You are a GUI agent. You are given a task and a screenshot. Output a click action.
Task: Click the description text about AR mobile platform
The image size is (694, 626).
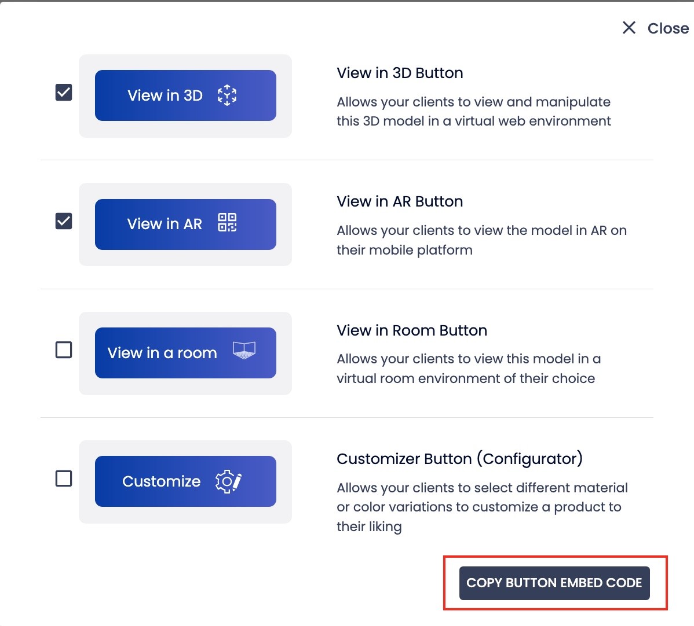pos(481,240)
